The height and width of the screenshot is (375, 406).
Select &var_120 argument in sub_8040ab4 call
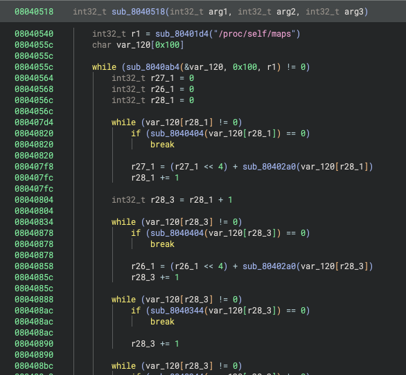(203, 67)
